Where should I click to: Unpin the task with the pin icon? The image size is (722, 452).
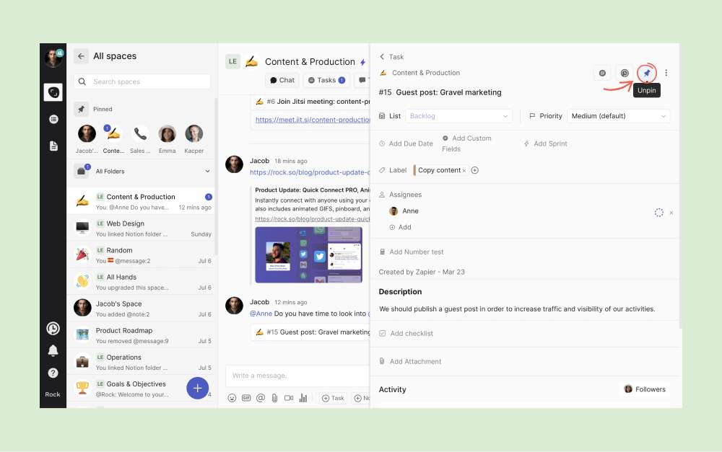(x=647, y=73)
